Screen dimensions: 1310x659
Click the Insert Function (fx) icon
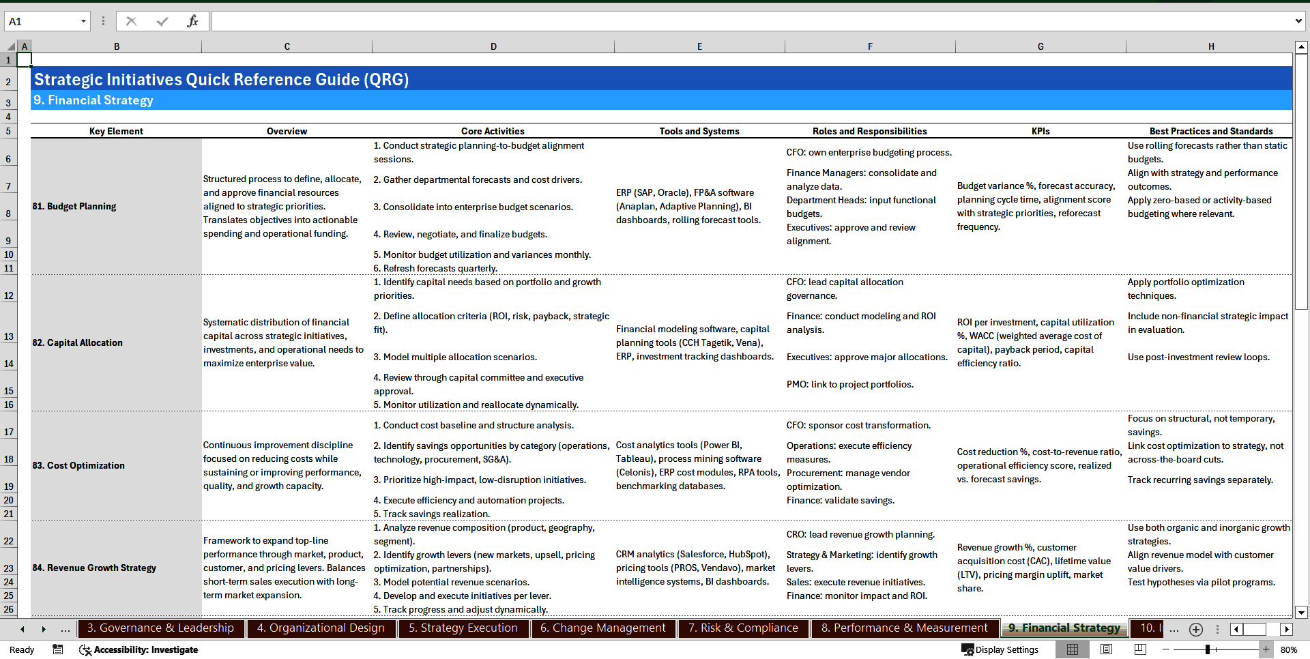[x=193, y=20]
